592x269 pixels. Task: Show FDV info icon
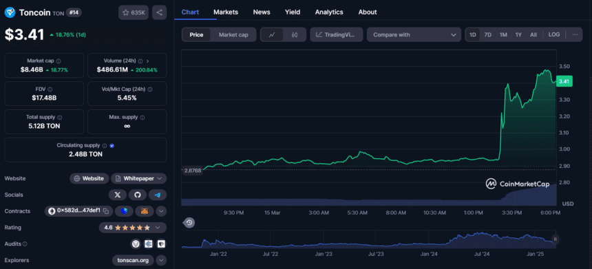pyautogui.click(x=50, y=89)
